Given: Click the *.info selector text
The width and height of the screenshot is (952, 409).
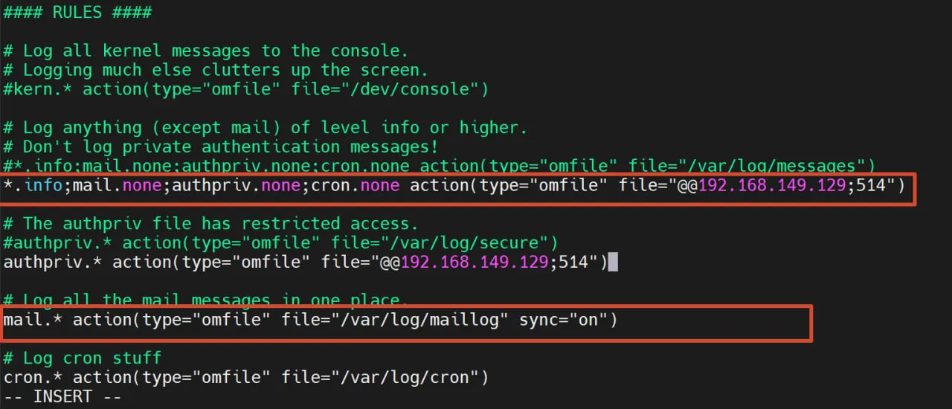Looking at the screenshot, I should pos(33,185).
